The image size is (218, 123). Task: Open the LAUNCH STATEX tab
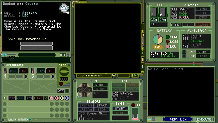[20, 120]
